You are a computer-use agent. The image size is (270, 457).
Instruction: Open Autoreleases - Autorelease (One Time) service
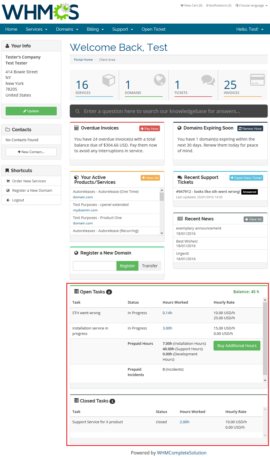click(106, 192)
